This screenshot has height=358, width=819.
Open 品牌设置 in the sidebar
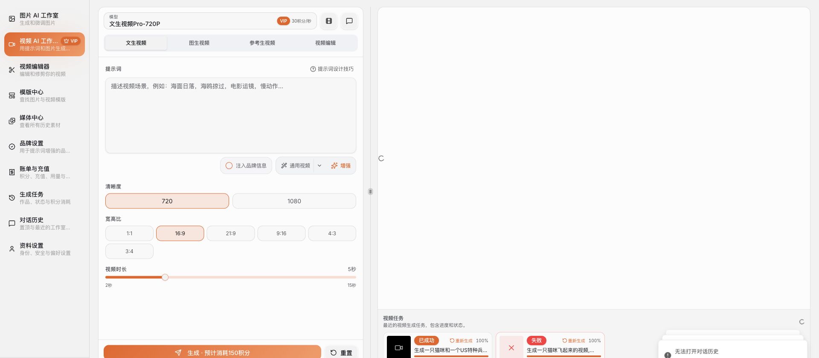[44, 147]
